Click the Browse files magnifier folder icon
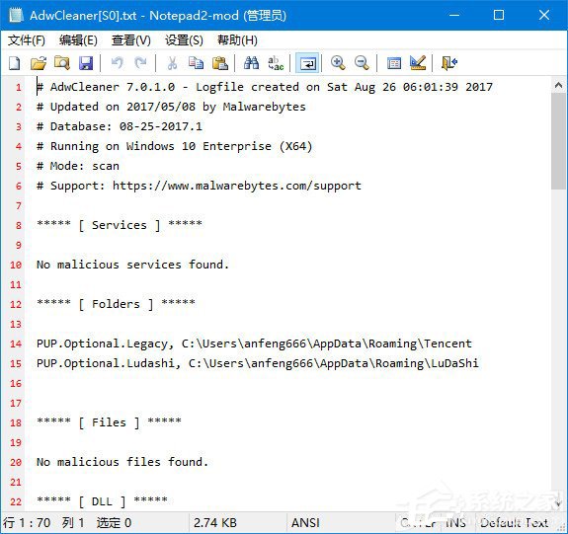The width and height of the screenshot is (568, 534). coord(62,63)
